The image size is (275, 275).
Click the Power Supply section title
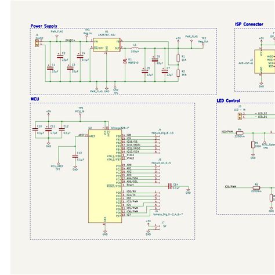[44, 26]
